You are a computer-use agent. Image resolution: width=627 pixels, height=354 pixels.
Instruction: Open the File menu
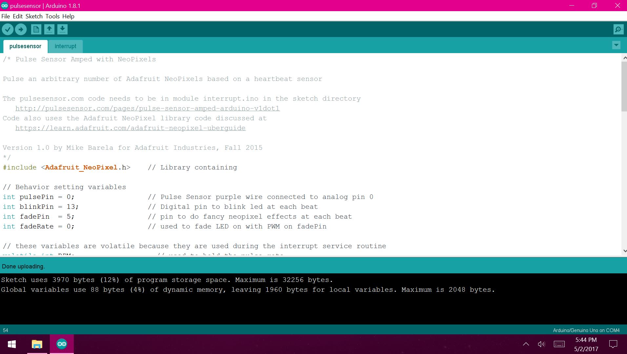(6, 16)
